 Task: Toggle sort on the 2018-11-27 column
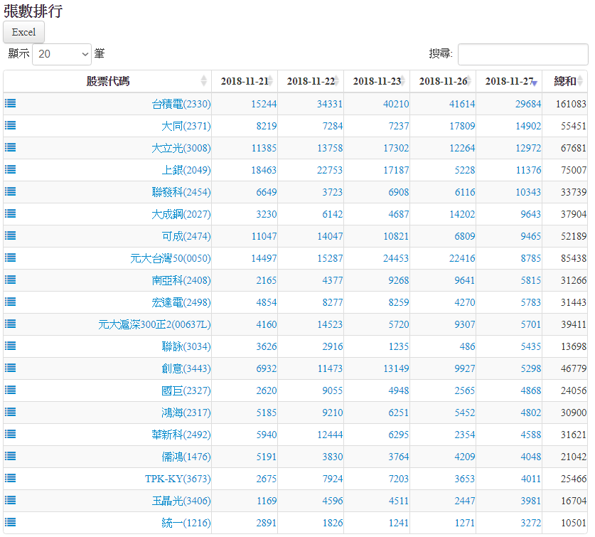point(509,81)
